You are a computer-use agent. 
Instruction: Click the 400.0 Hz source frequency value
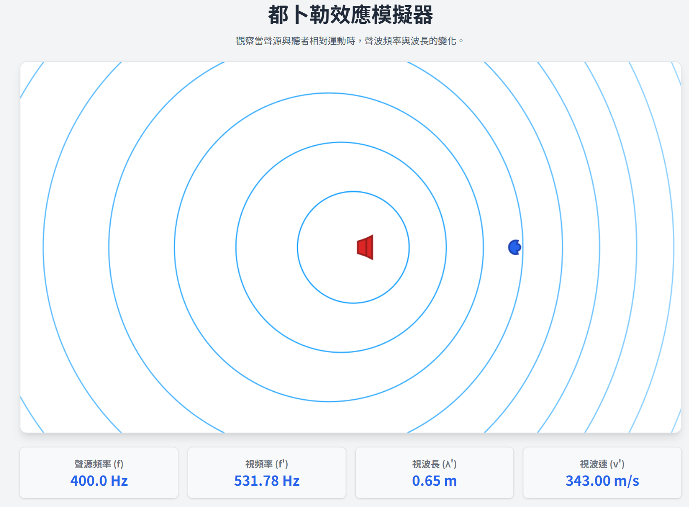99,481
